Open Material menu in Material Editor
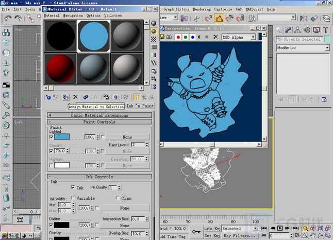 52,15
